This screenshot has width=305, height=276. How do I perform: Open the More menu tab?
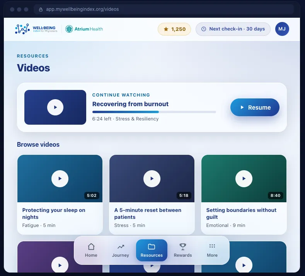point(212,251)
